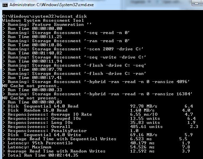203x159 pixels.
Task: Click the run time '00:00:11.94'
Action: coord(47,61)
